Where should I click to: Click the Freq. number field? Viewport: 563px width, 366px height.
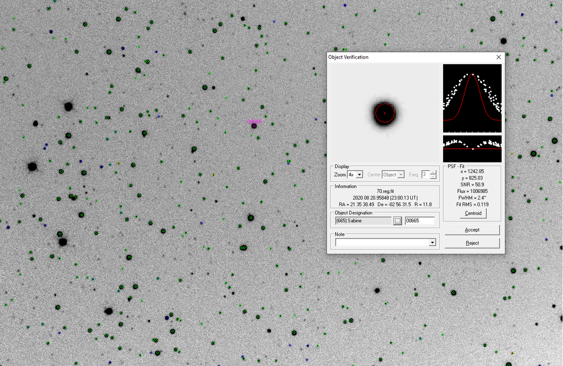(426, 175)
